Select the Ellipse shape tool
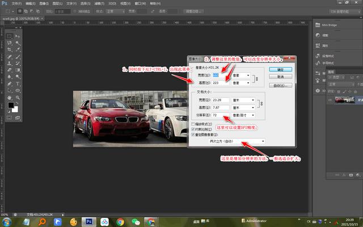The width and height of the screenshot is (363, 227). [x=18, y=90]
